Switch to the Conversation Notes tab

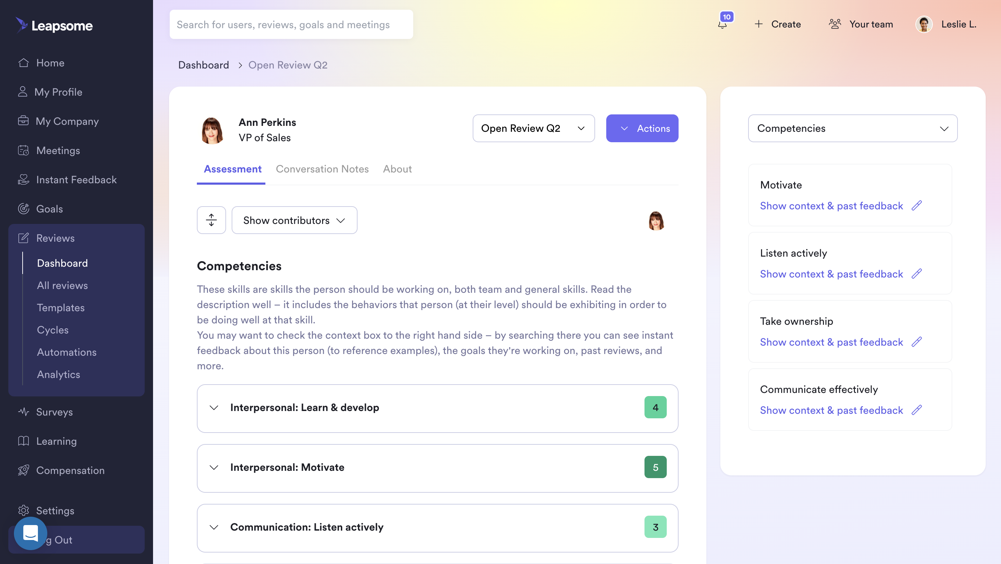coord(322,169)
